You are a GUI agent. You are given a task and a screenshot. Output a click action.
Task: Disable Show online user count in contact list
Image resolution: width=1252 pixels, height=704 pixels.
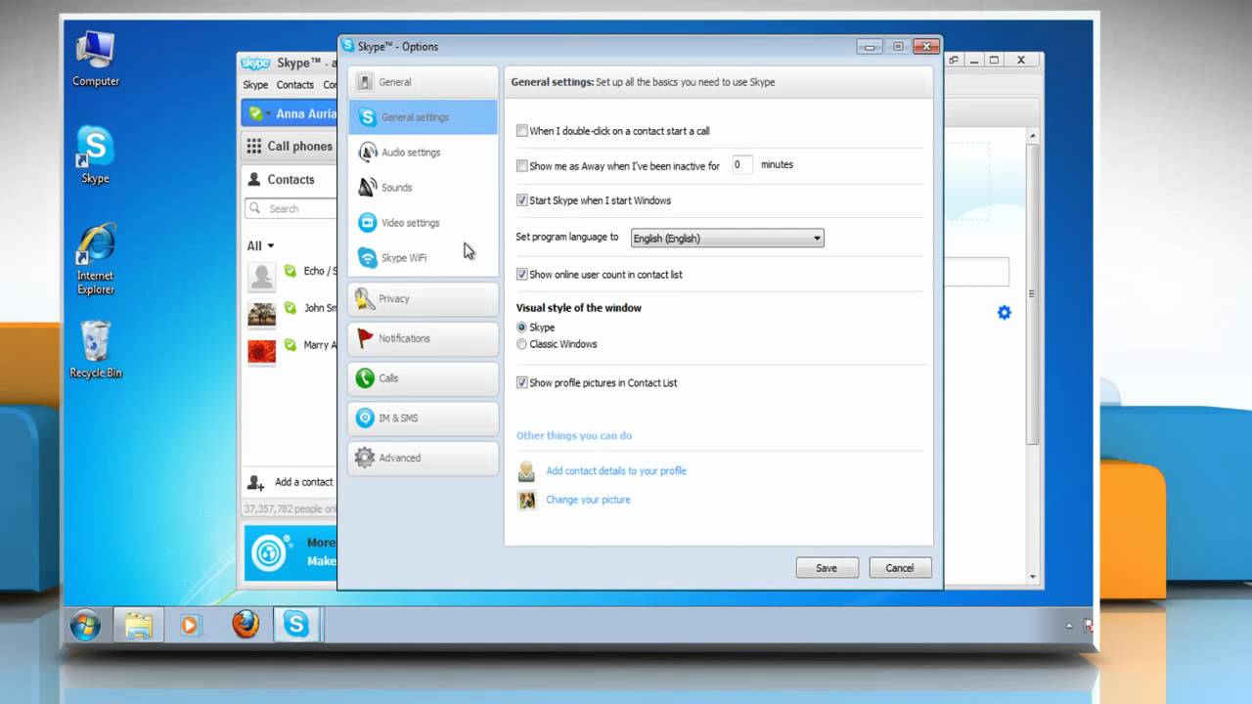point(522,274)
